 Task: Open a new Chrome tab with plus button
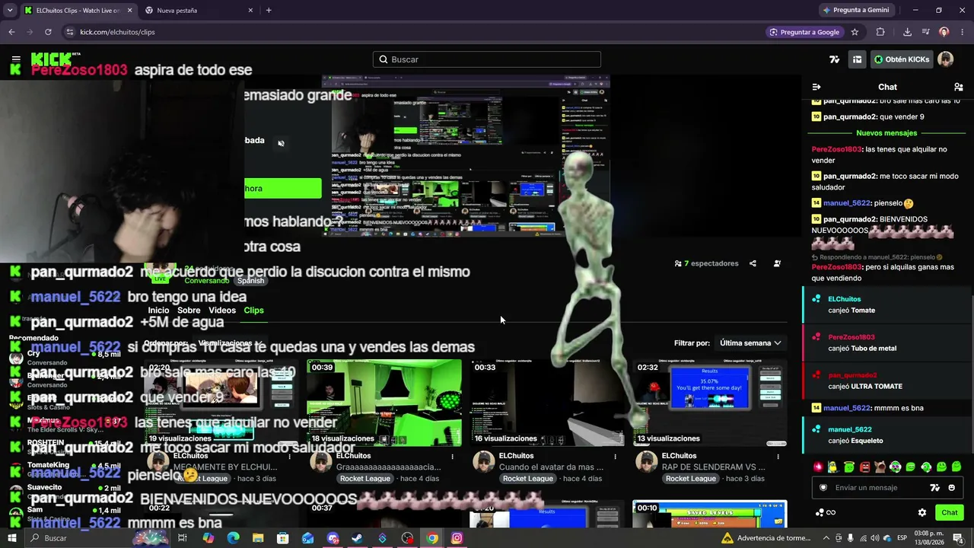click(269, 10)
